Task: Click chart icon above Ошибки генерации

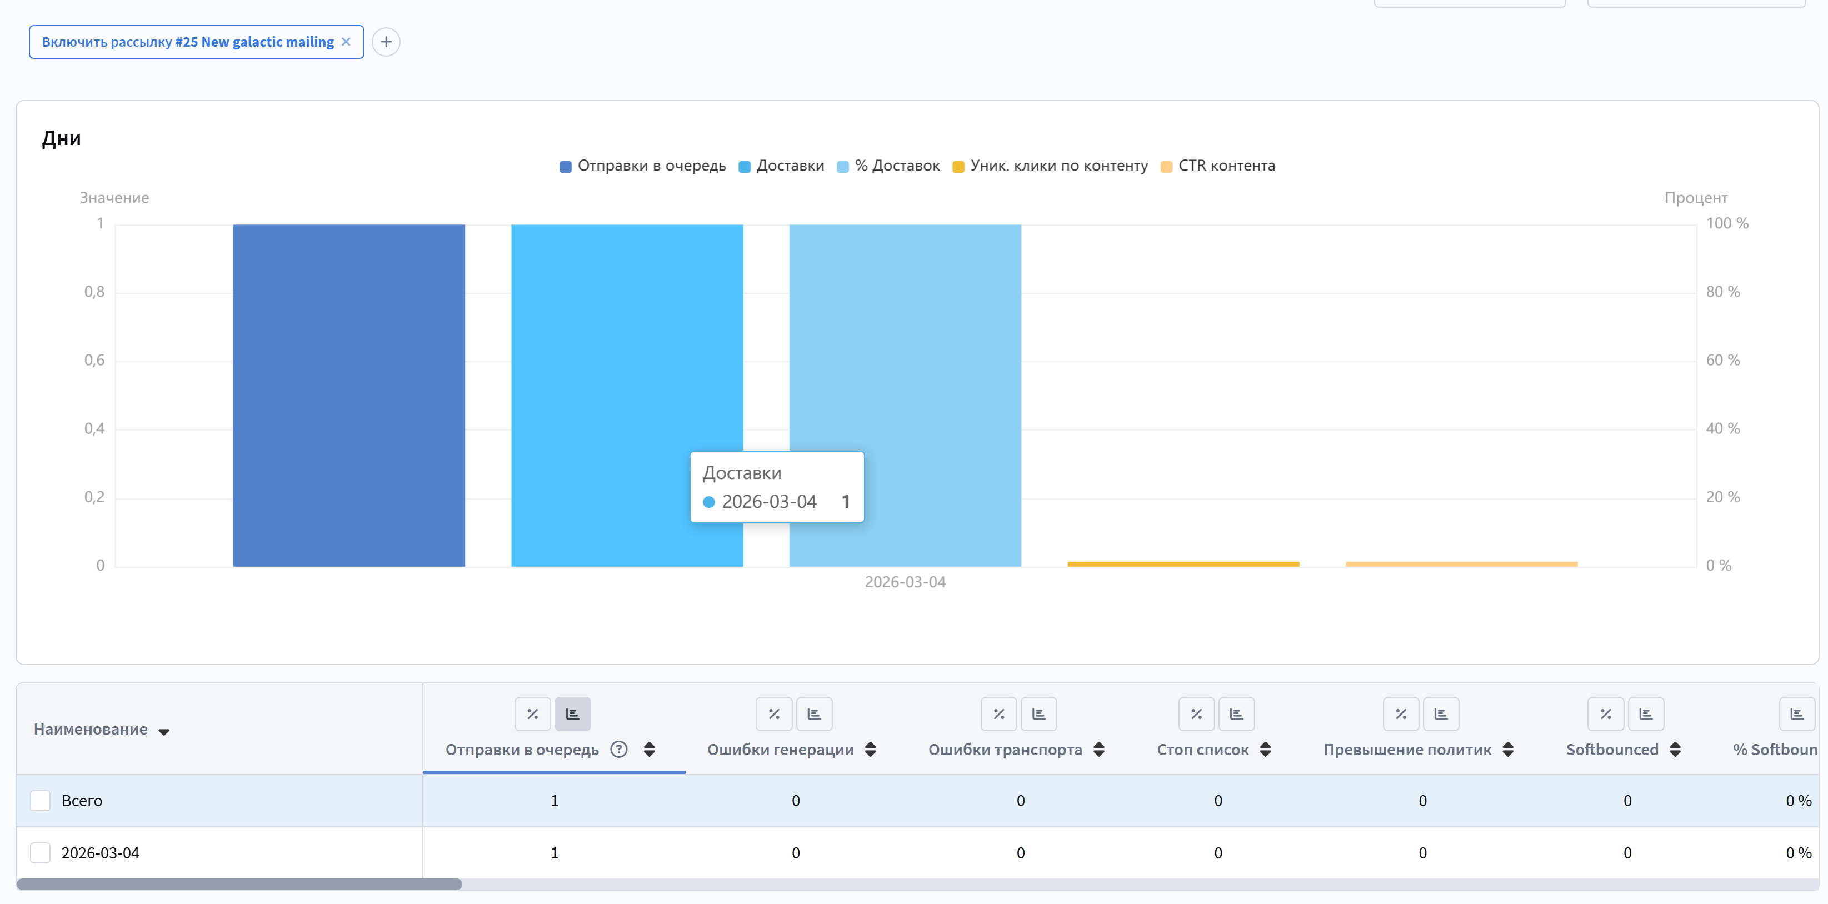Action: [x=814, y=714]
